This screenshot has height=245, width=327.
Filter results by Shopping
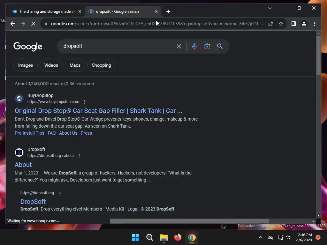tap(101, 65)
